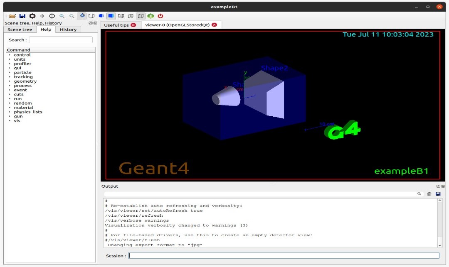Click the save floppy icon in main toolbar
This screenshot has width=449, height=267.
[22, 16]
